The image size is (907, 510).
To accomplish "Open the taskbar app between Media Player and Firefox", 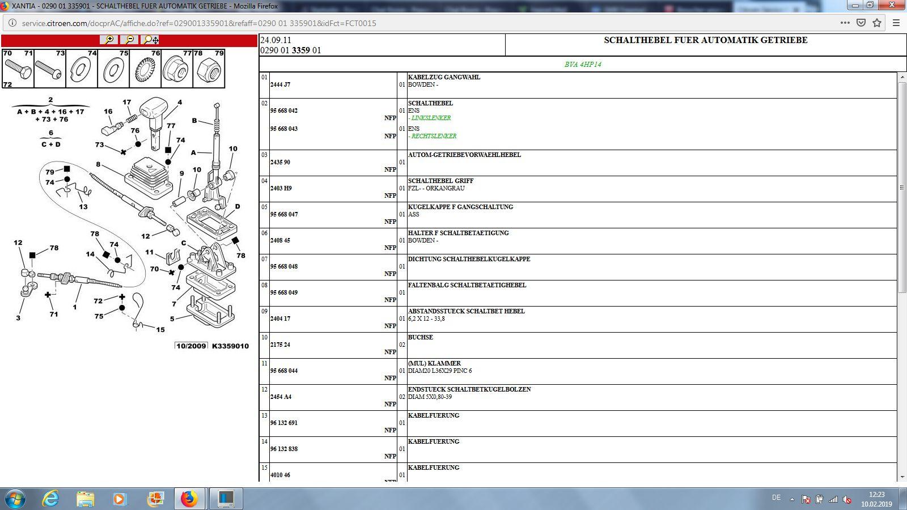I will (x=154, y=499).
